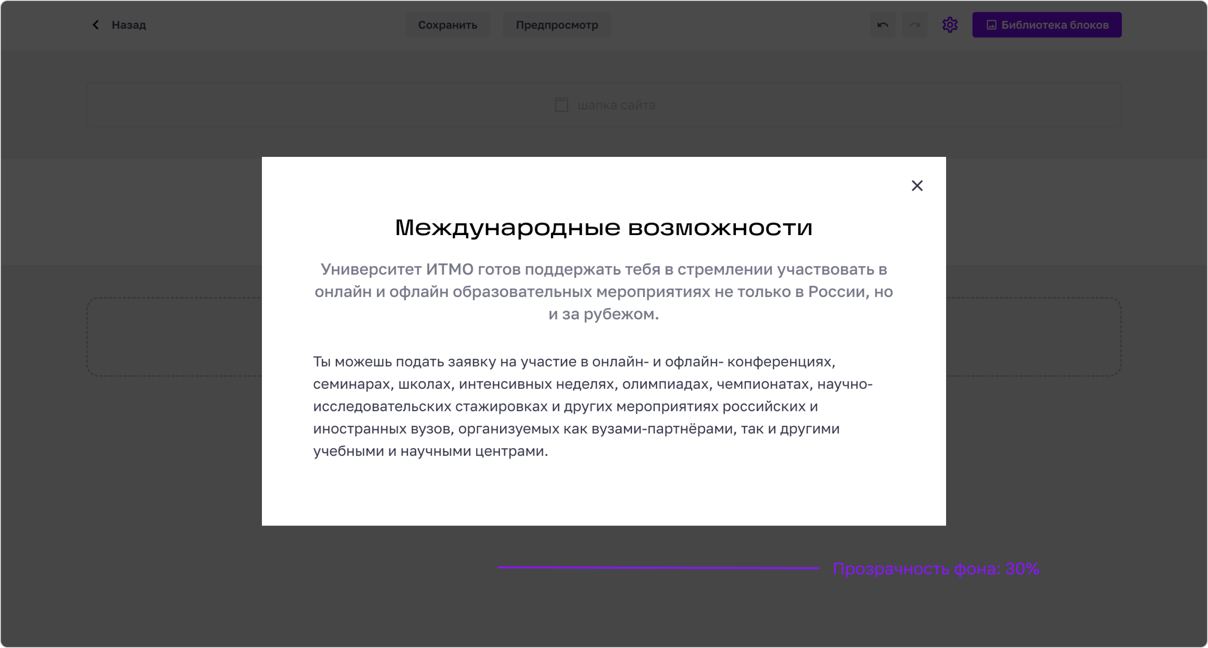Close the modal with the X icon
The height and width of the screenshot is (648, 1208).
point(917,186)
